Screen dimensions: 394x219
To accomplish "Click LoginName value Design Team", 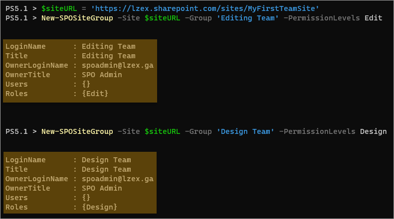I will click(x=106, y=160).
